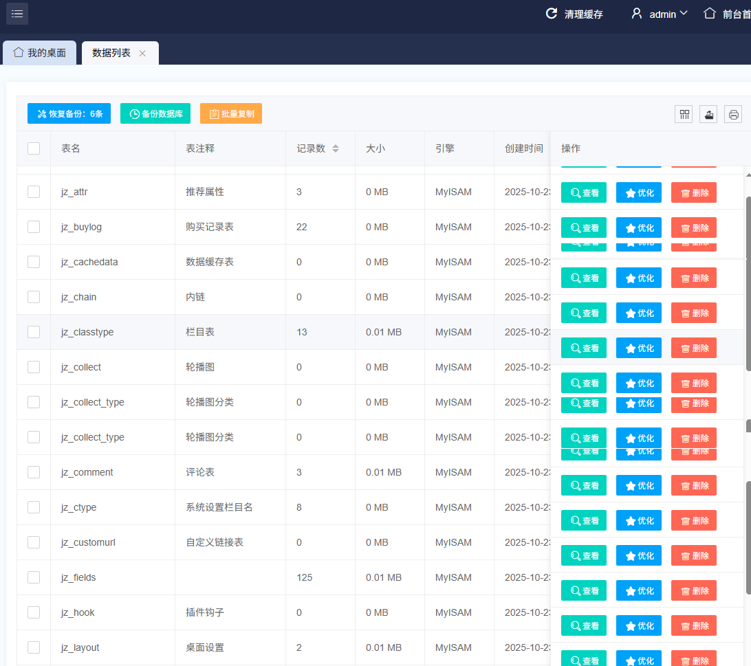751x666 pixels.
Task: Click the 清理缓存 refresh icon
Action: (x=551, y=14)
